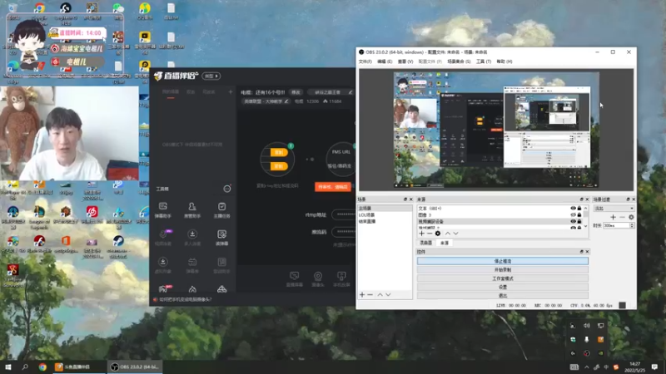Select the 主场景 scene in OBS
666x374 pixels.
coord(385,209)
